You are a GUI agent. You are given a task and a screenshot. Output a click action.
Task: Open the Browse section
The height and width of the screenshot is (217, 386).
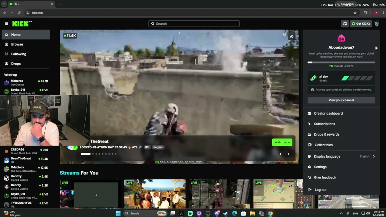26,44
